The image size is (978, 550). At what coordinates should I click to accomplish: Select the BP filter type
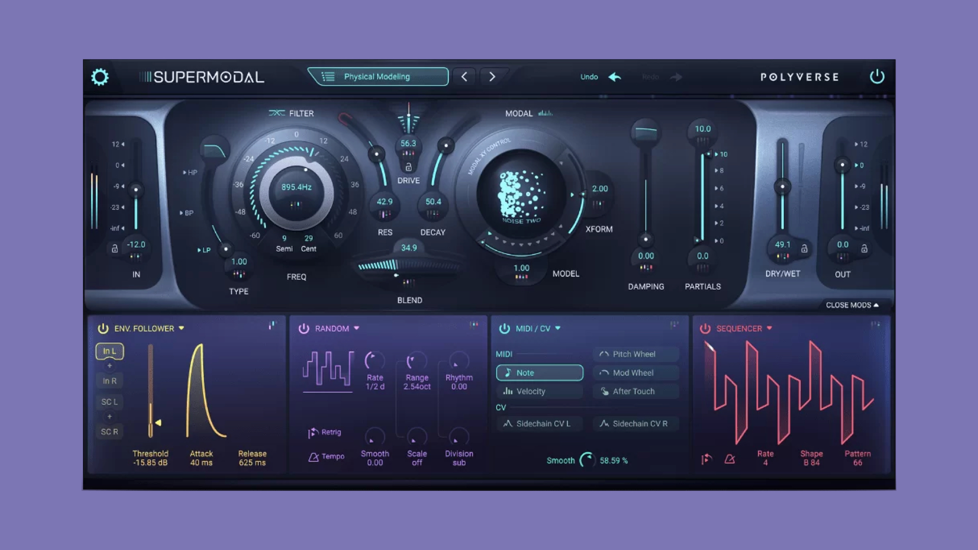(x=186, y=213)
